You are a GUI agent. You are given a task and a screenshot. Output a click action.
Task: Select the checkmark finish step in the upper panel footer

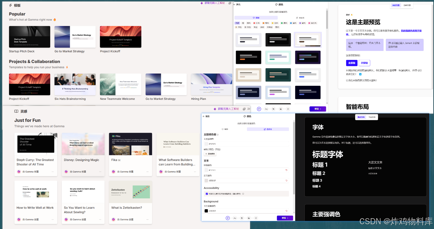(288, 109)
